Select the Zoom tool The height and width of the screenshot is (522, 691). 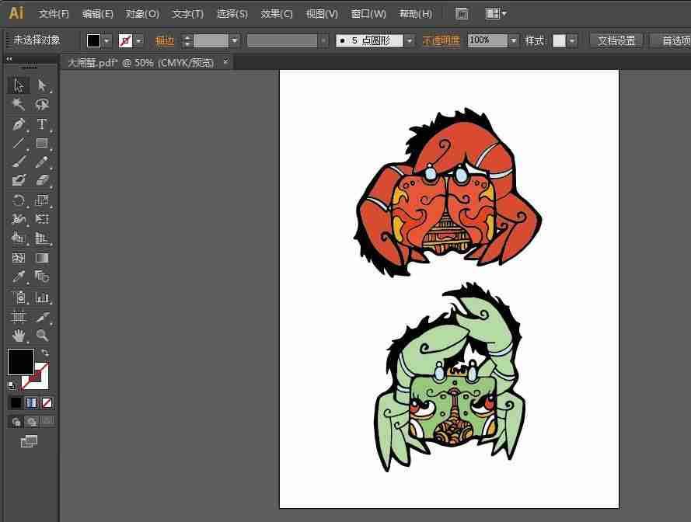pyautogui.click(x=42, y=336)
